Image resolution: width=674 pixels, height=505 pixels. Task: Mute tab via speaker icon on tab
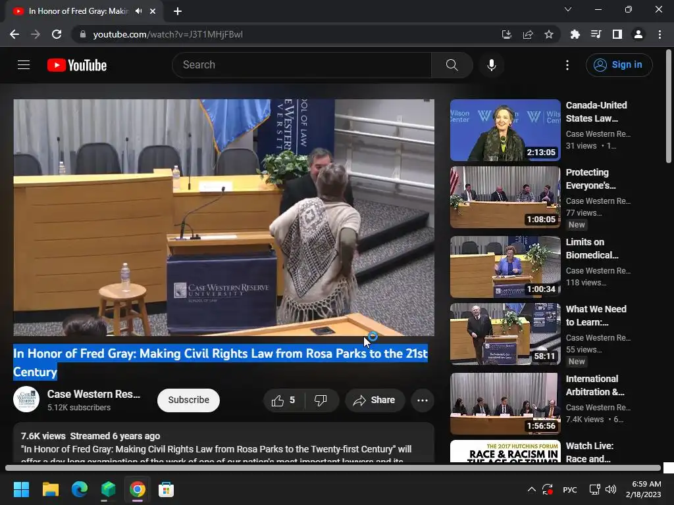point(138,11)
